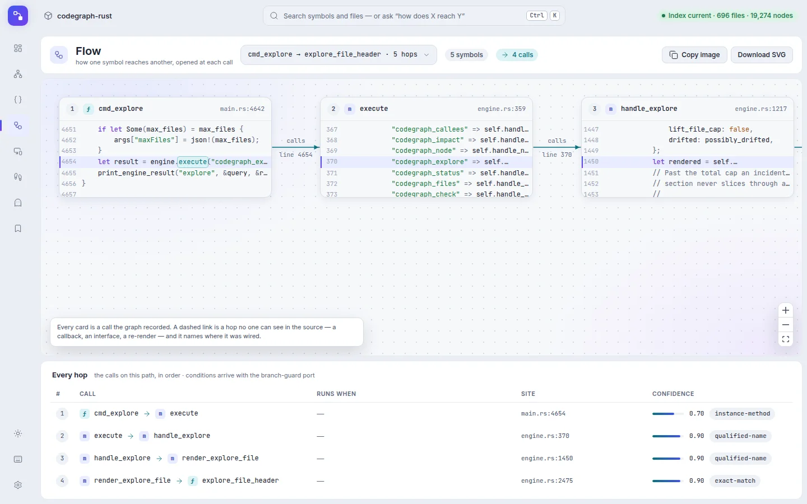This screenshot has height=504, width=807.
Task: Expand the cmd_explore → explore_file_header path dropdown
Action: (x=338, y=55)
